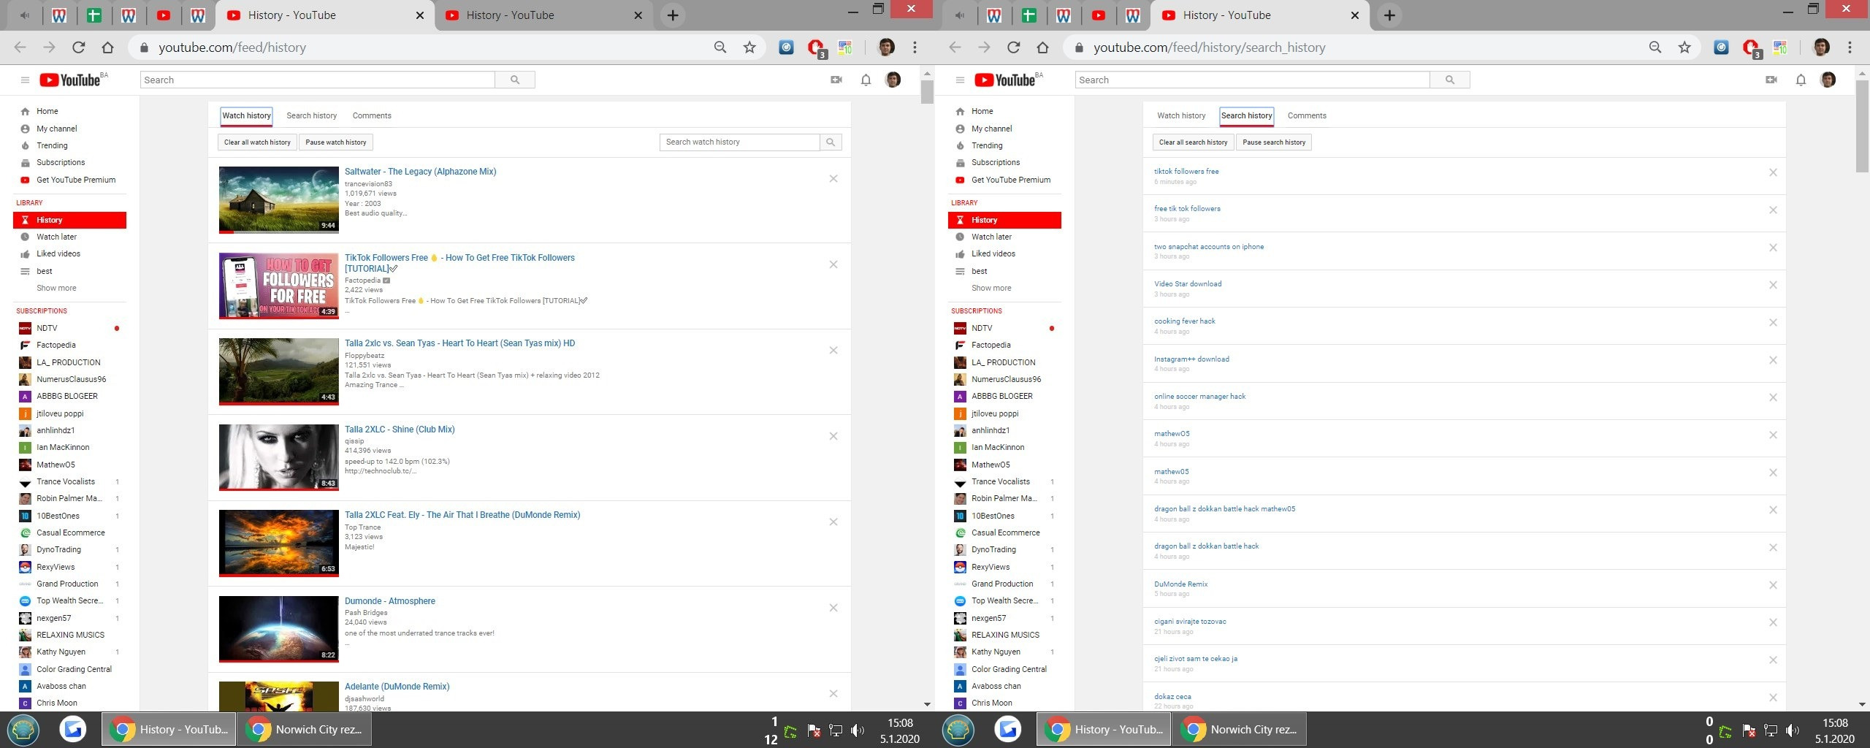The image size is (1870, 748).
Task: Click Clear all watch history button
Action: pos(257,142)
